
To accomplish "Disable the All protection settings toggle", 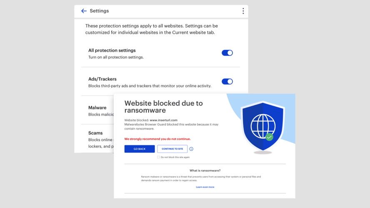I will 227,53.
